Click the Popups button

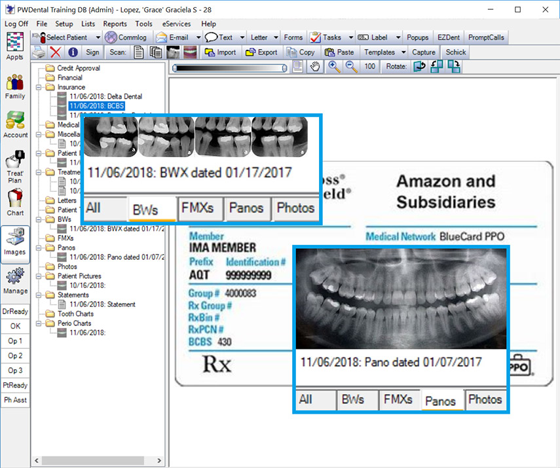417,37
